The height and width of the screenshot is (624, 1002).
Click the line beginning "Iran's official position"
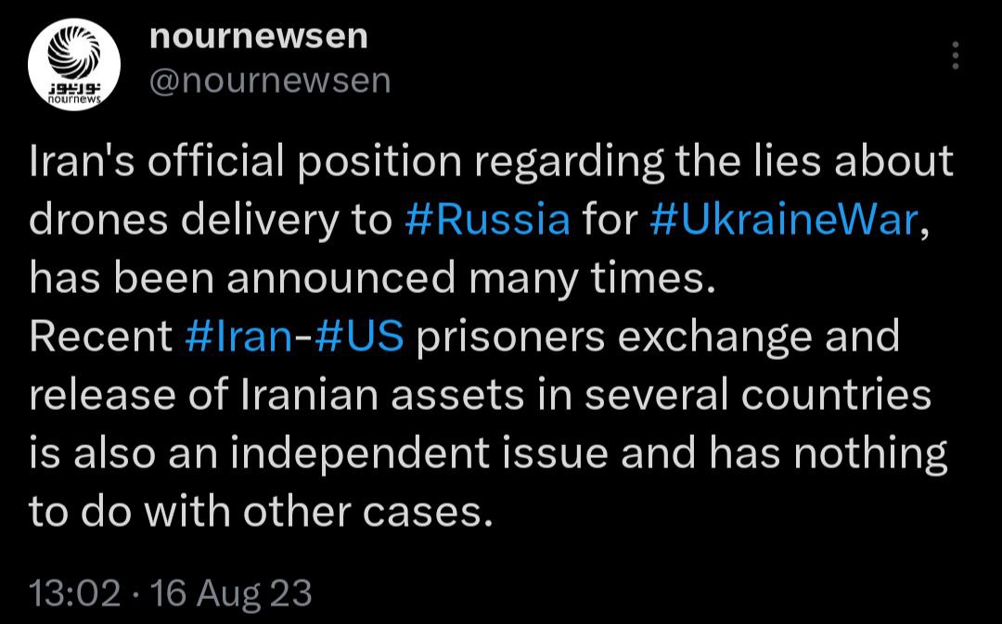(492, 161)
